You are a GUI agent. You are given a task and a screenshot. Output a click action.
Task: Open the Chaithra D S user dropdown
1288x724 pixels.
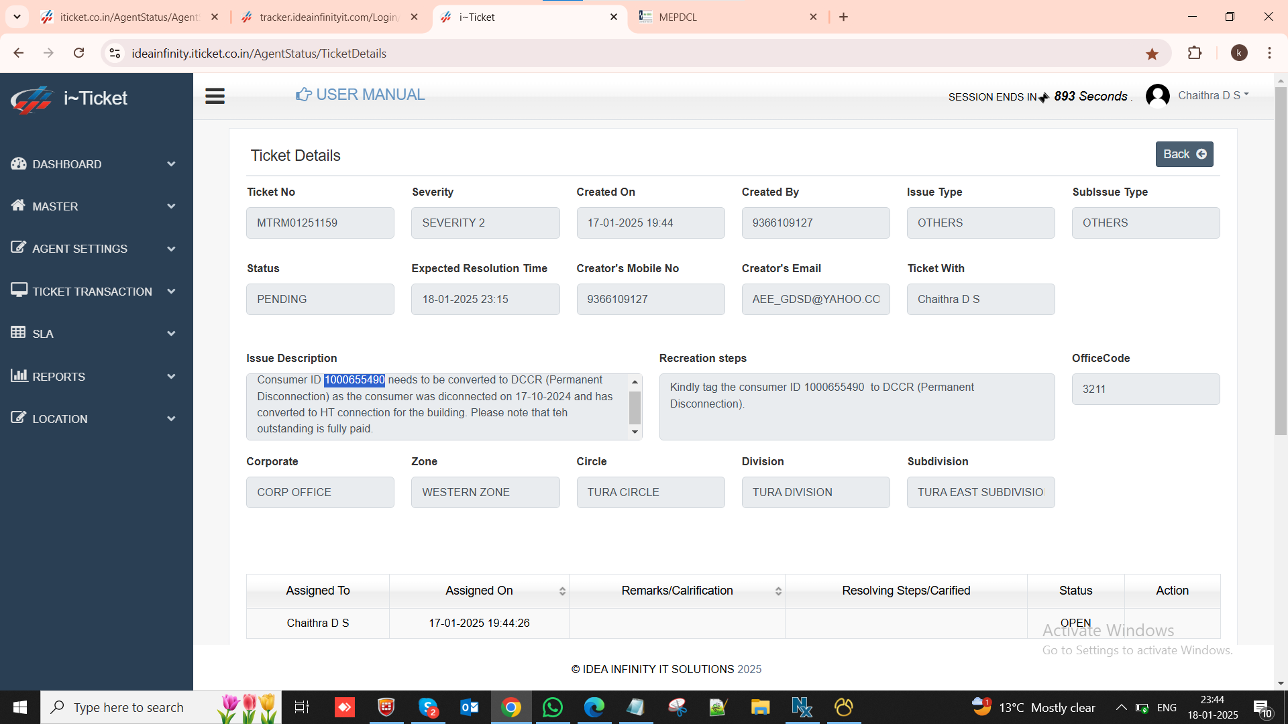(1213, 95)
